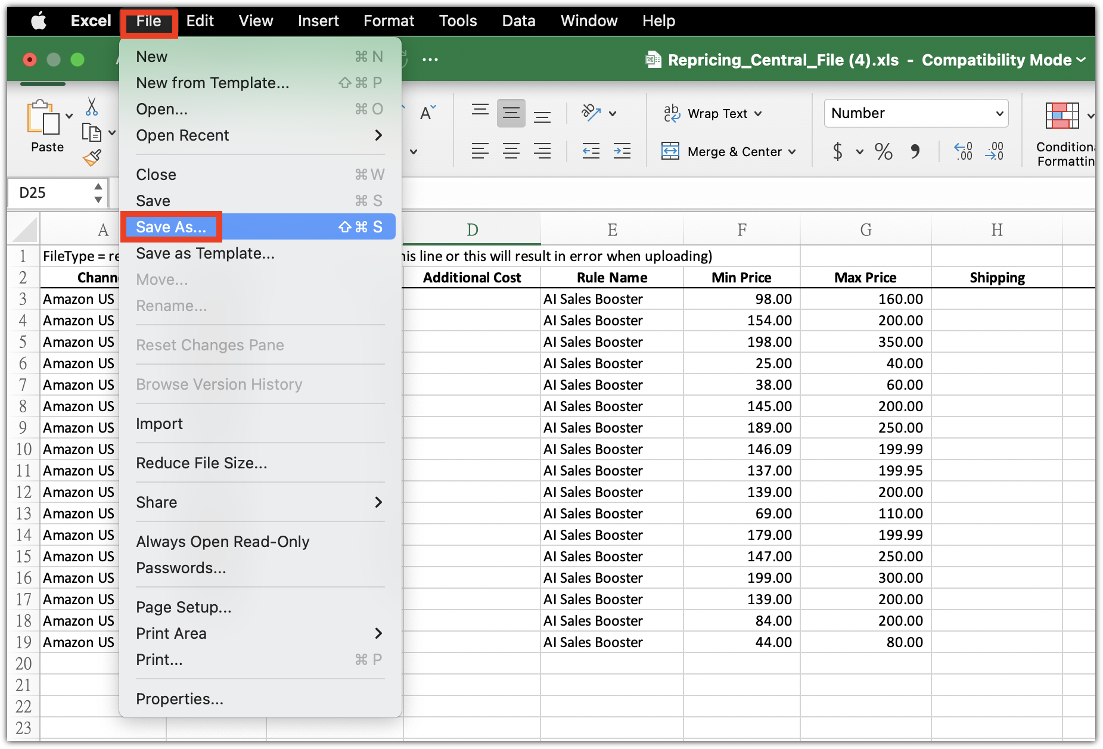Screen dimensions: 1103x749
Task: Expand currency format dropdown arrow
Action: [860, 152]
